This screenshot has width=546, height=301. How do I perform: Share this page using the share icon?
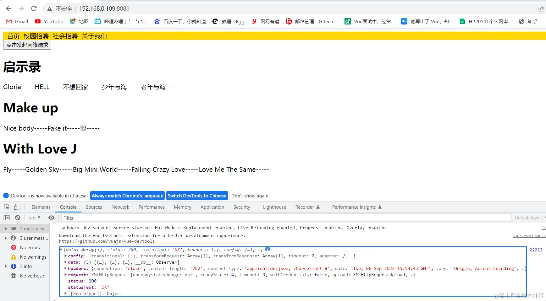pyautogui.click(x=541, y=9)
